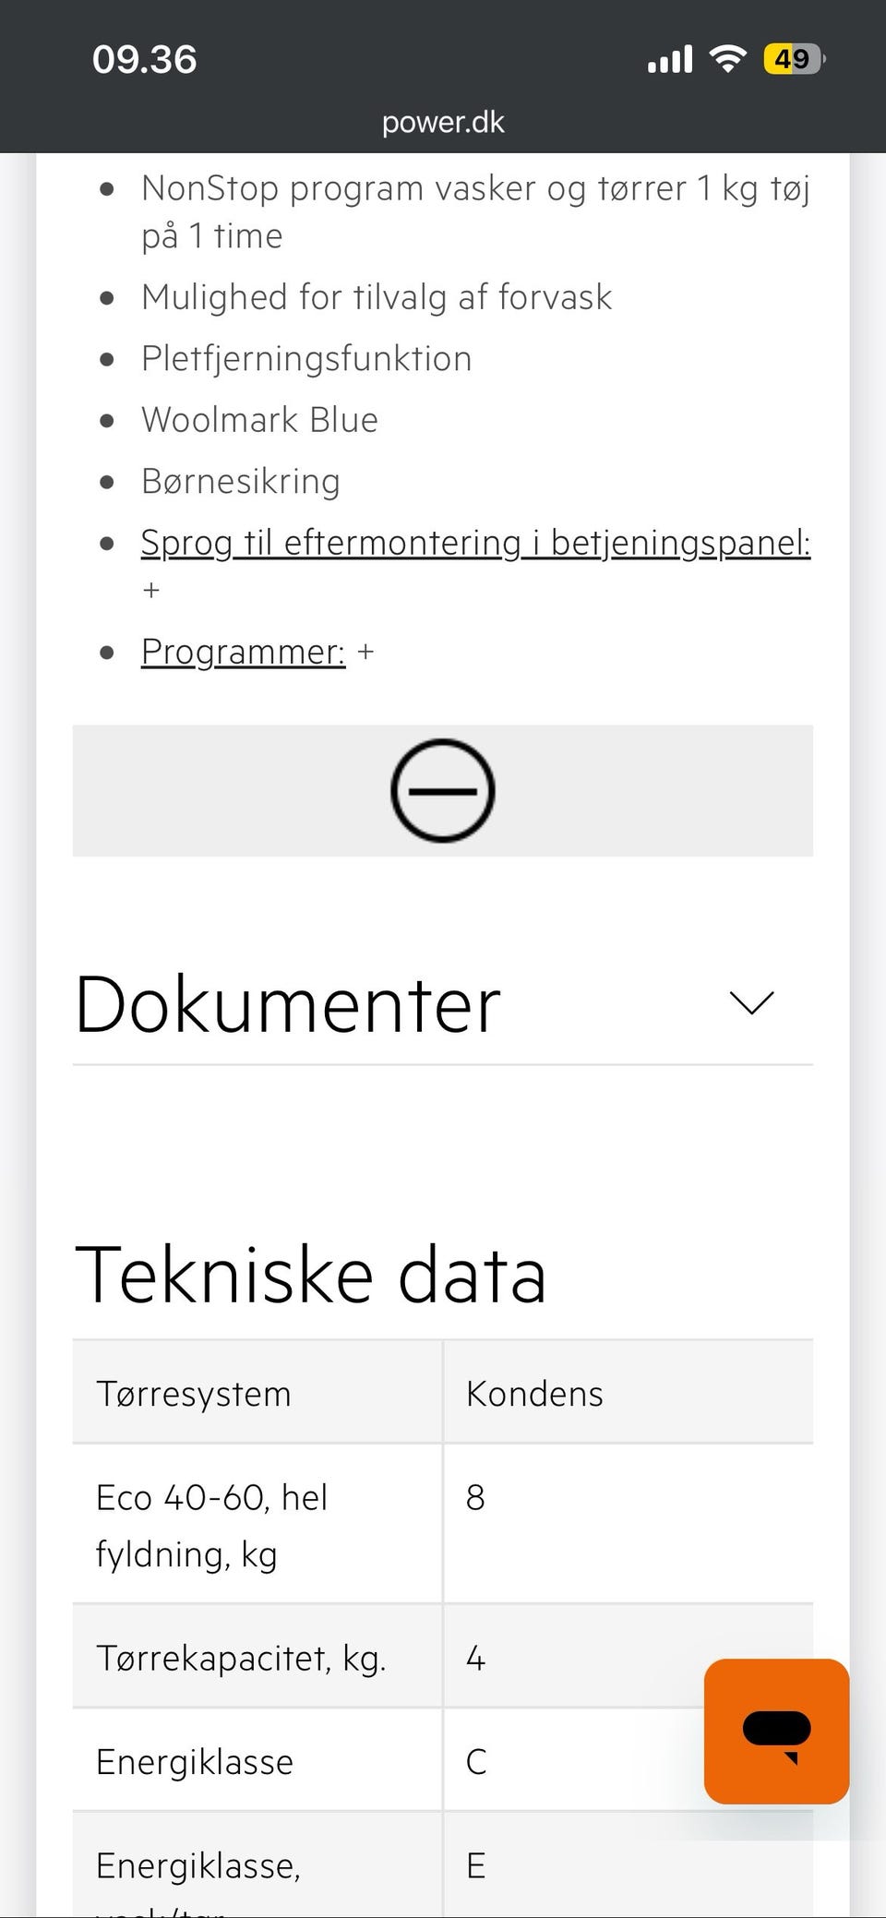Screen dimensions: 886x1918
Task: Click the minus circle collapse icon
Action: coord(443,790)
